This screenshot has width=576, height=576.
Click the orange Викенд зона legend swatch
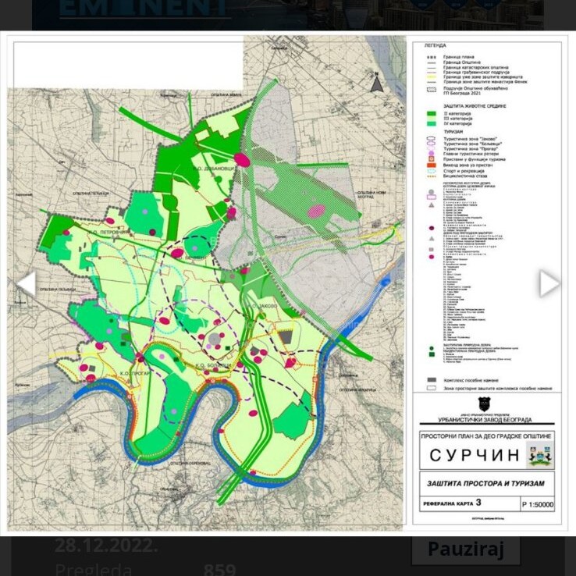pos(432,165)
